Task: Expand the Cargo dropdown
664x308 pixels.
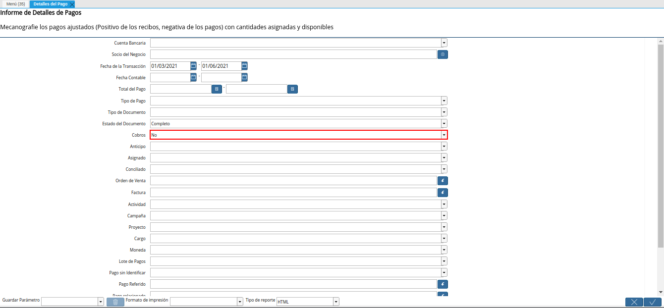Action: [x=444, y=238]
